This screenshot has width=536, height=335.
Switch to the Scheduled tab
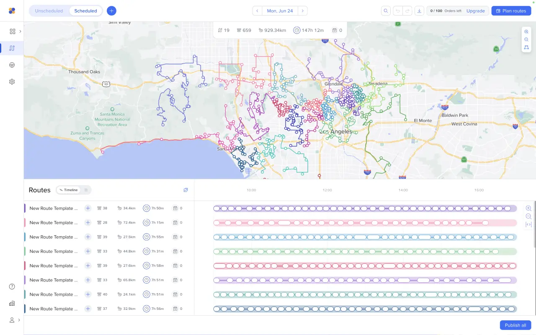tap(86, 11)
